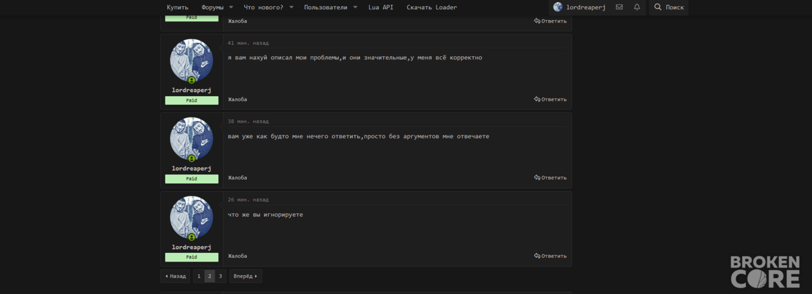
Task: Click Paid badge on 38 мин. post
Action: coord(192,179)
